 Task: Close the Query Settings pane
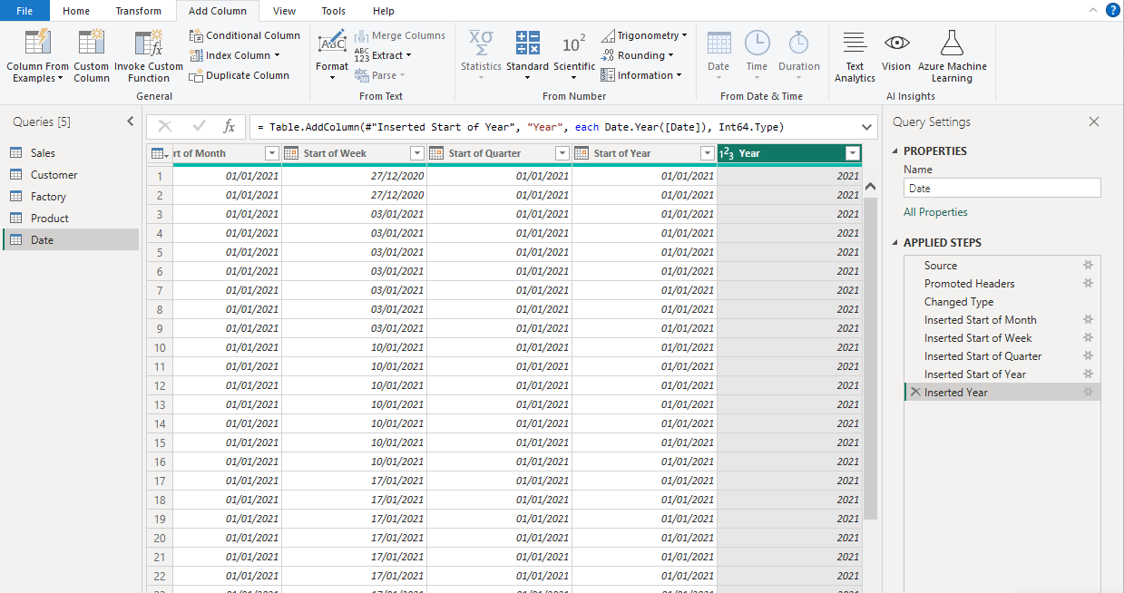[1094, 122]
